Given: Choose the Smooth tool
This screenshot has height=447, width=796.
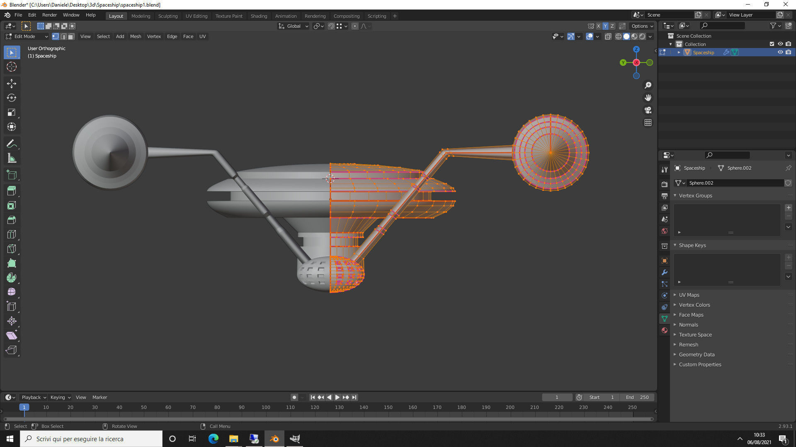Looking at the screenshot, I should (12, 292).
